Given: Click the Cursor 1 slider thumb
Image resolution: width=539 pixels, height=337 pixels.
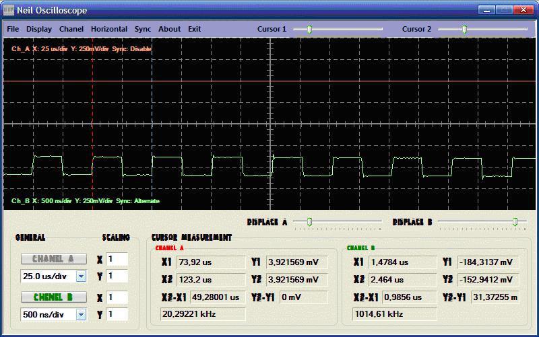Looking at the screenshot, I should (x=309, y=29).
